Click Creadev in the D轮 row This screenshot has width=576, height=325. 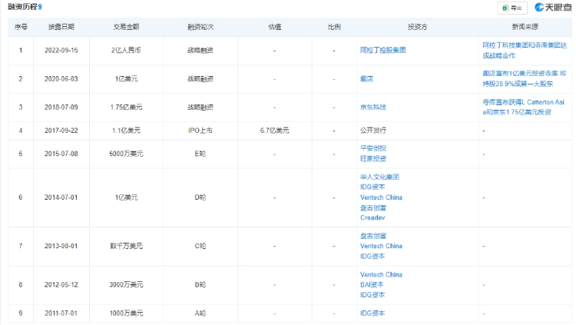point(372,217)
